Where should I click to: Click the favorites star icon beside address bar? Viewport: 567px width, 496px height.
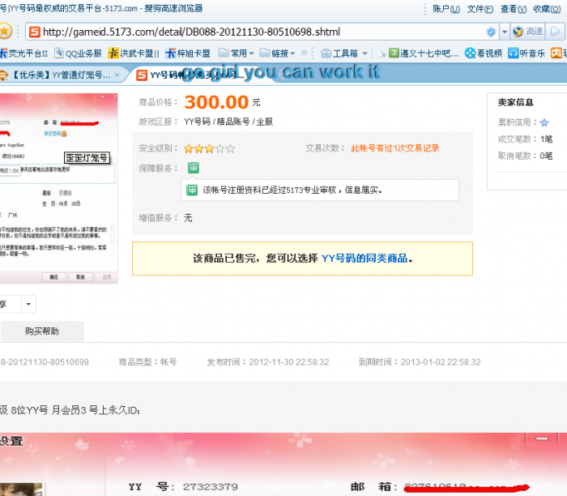coord(5,32)
